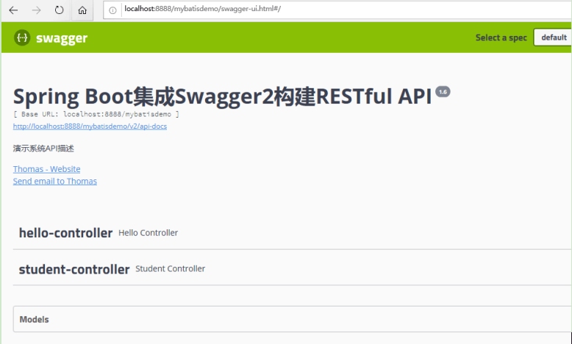View site info icon in address bar
Screen dimensions: 572x344
point(112,10)
